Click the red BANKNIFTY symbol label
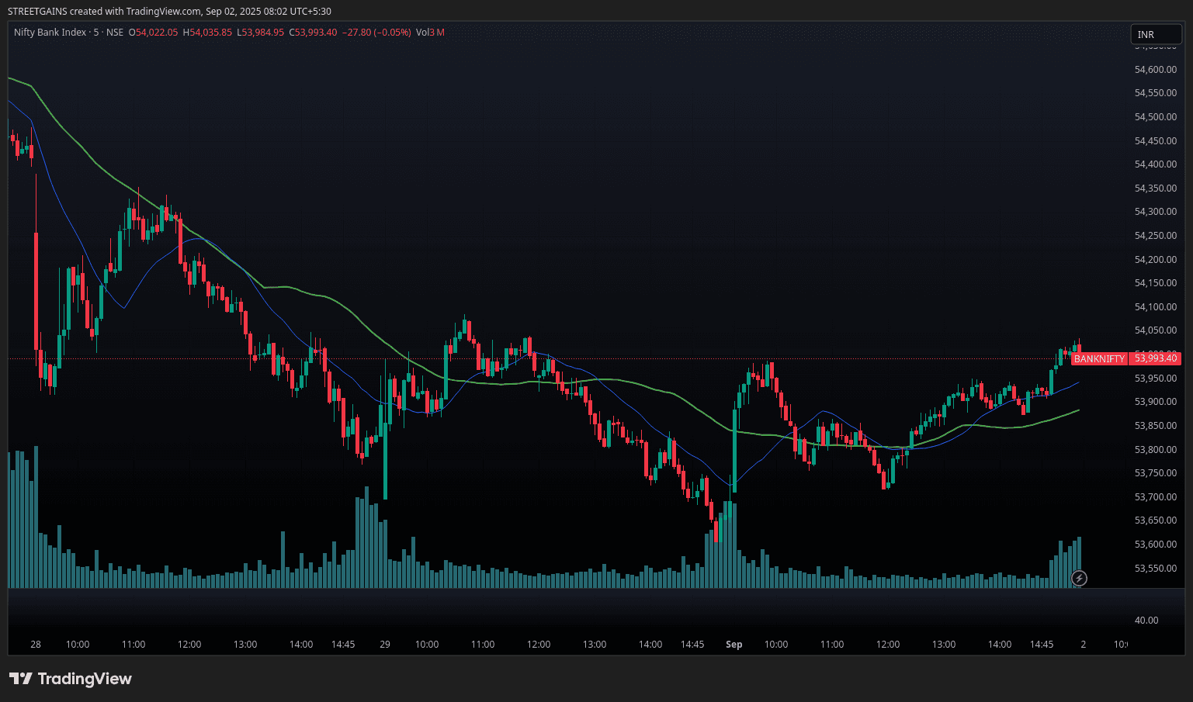This screenshot has height=702, width=1193. [1098, 359]
